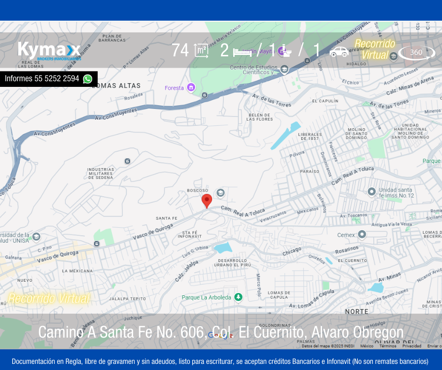
Task: Select the Av. Lomas de Capula street label
Action: [x=311, y=299]
